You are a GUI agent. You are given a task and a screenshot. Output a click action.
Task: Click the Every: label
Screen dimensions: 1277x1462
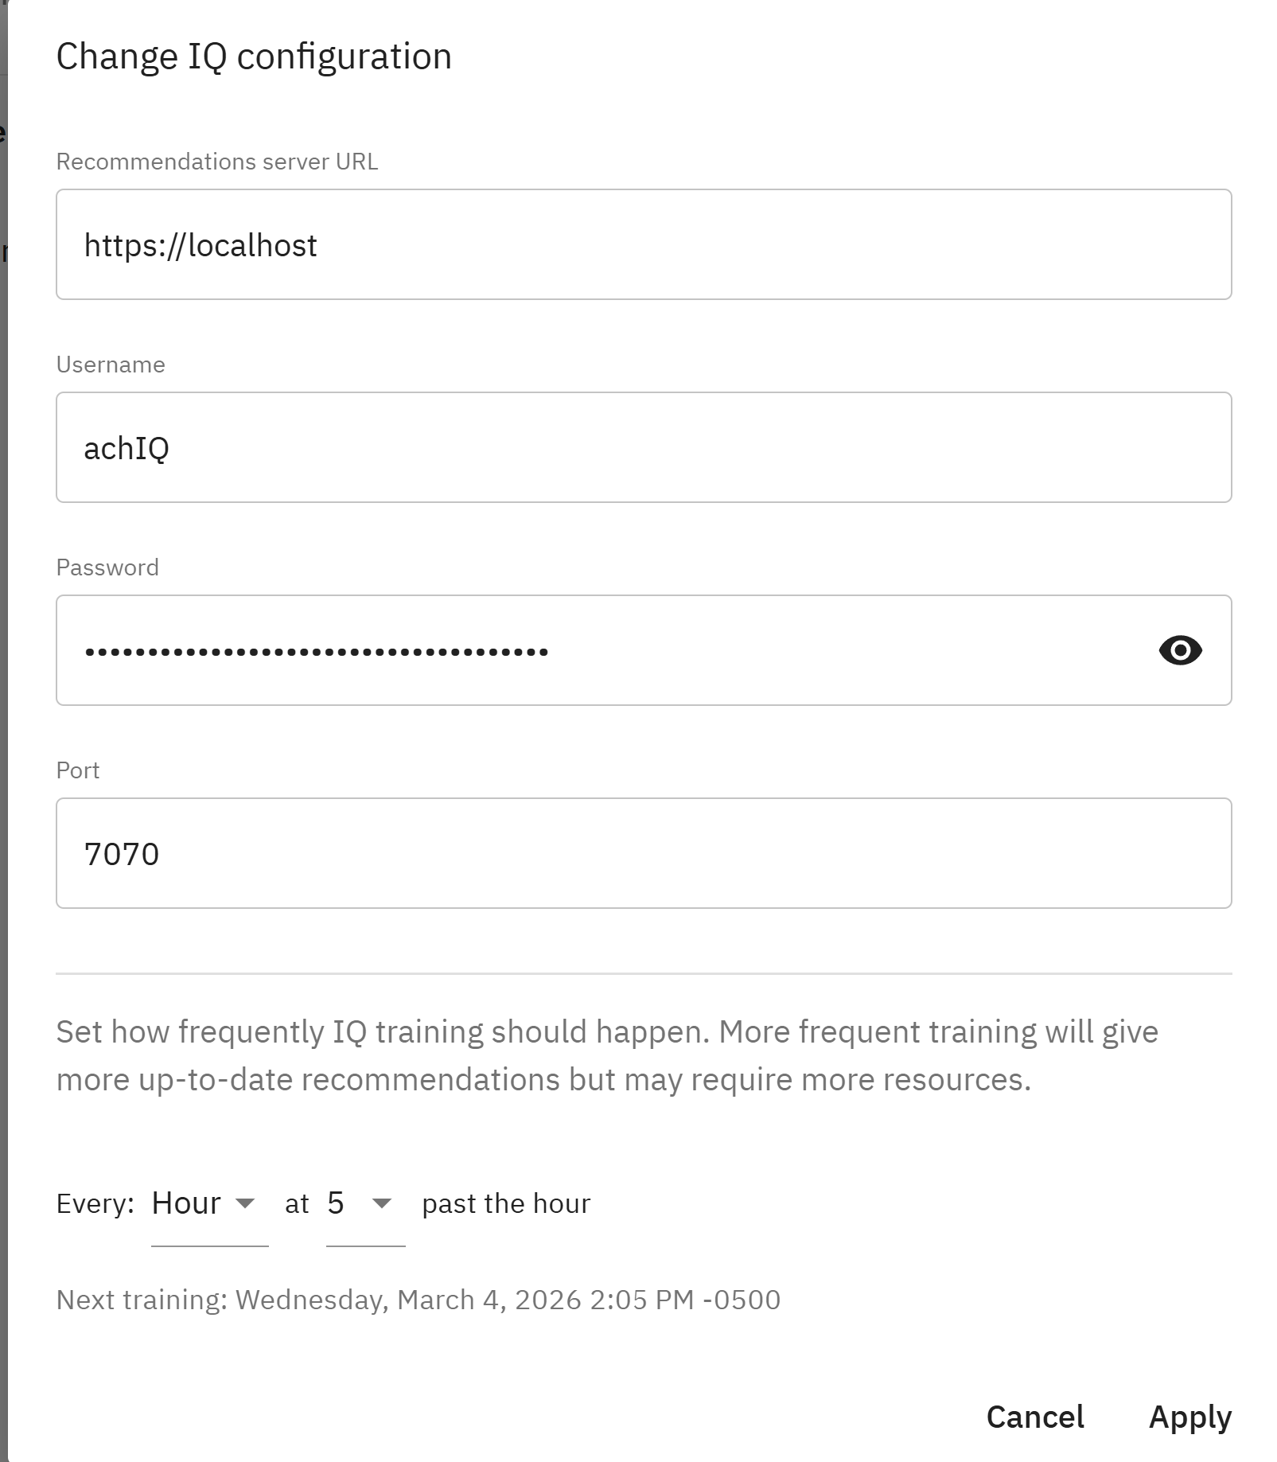coord(95,1204)
